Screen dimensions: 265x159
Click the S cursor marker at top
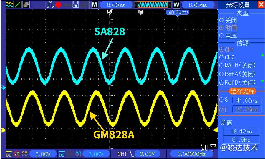[109, 12]
